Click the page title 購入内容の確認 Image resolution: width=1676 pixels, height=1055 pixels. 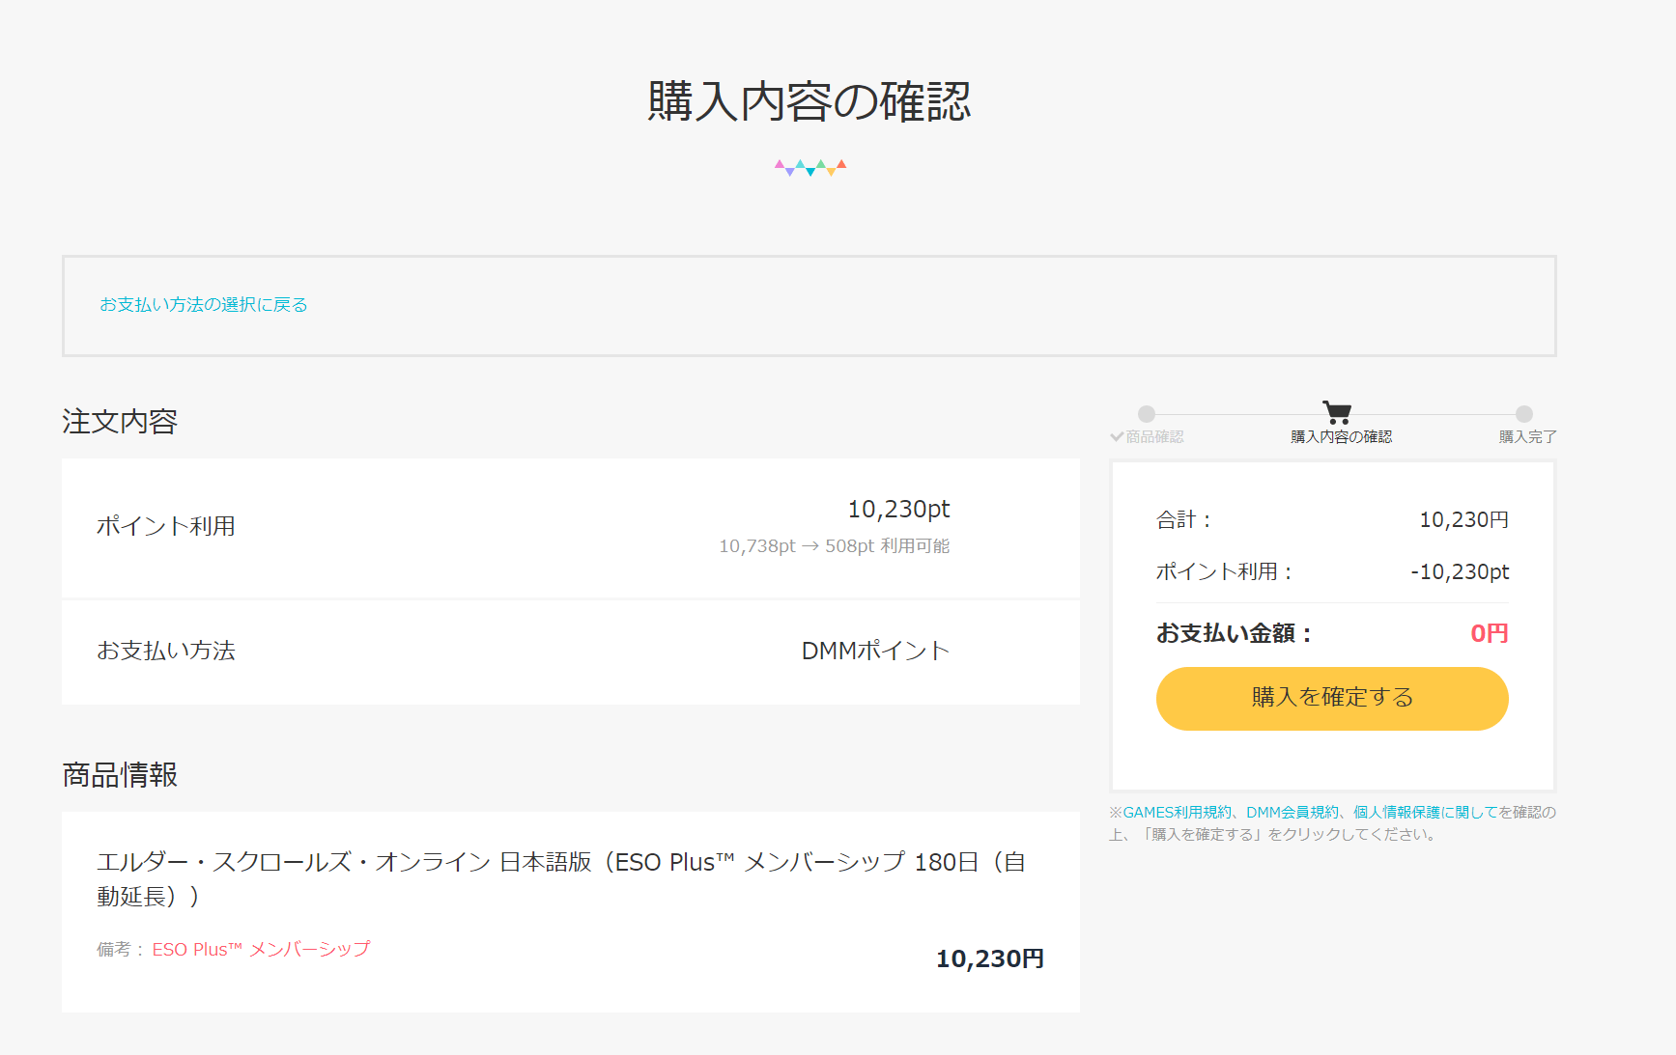[810, 101]
